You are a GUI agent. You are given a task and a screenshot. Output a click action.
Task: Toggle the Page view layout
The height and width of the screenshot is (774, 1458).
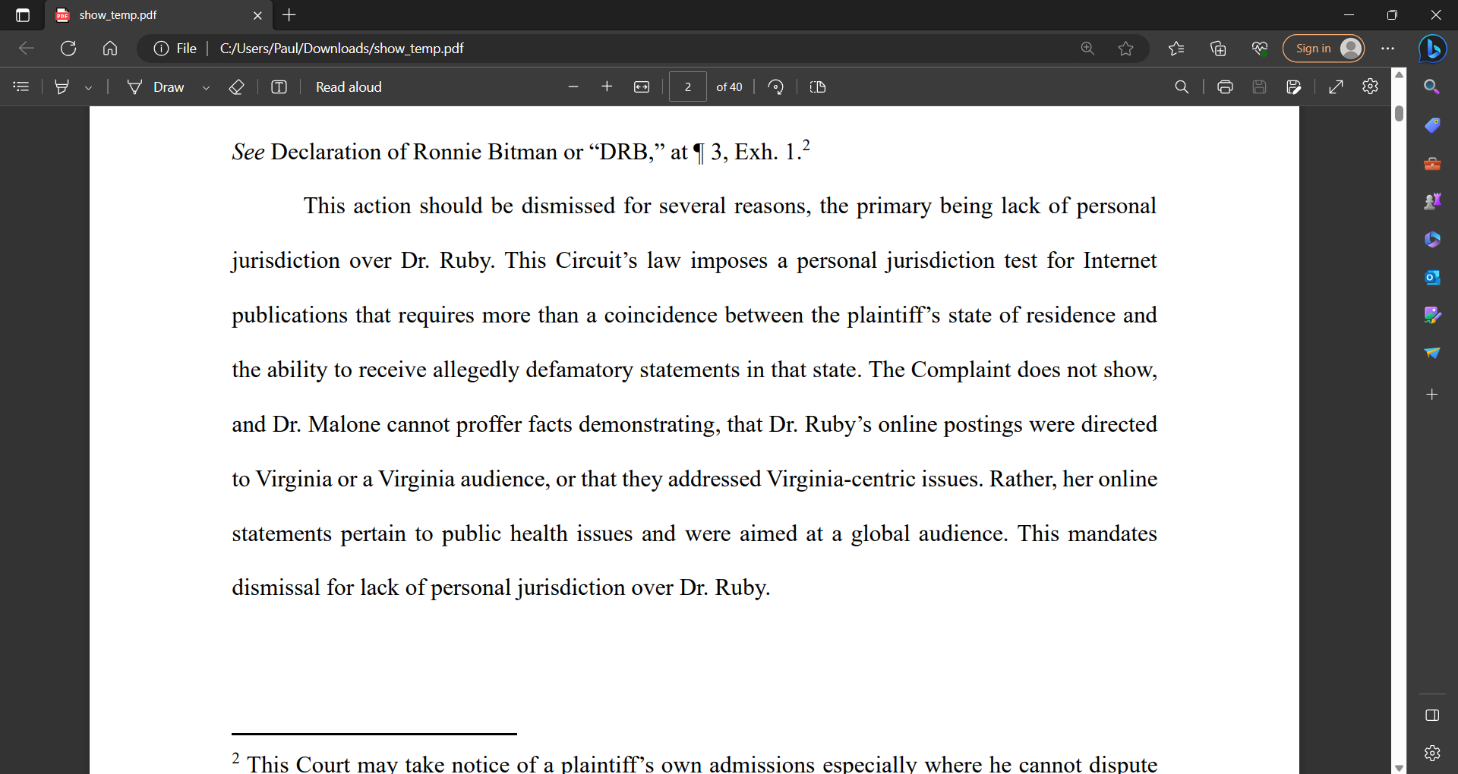click(x=818, y=87)
